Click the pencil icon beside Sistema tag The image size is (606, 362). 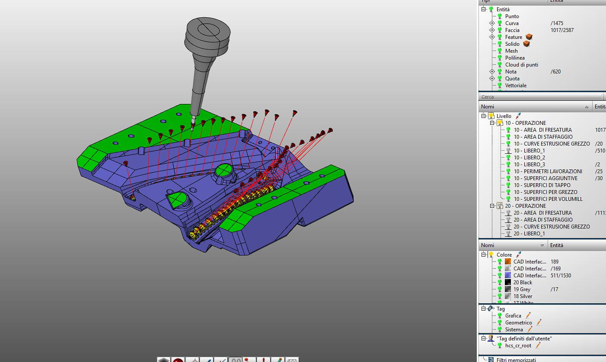529,329
